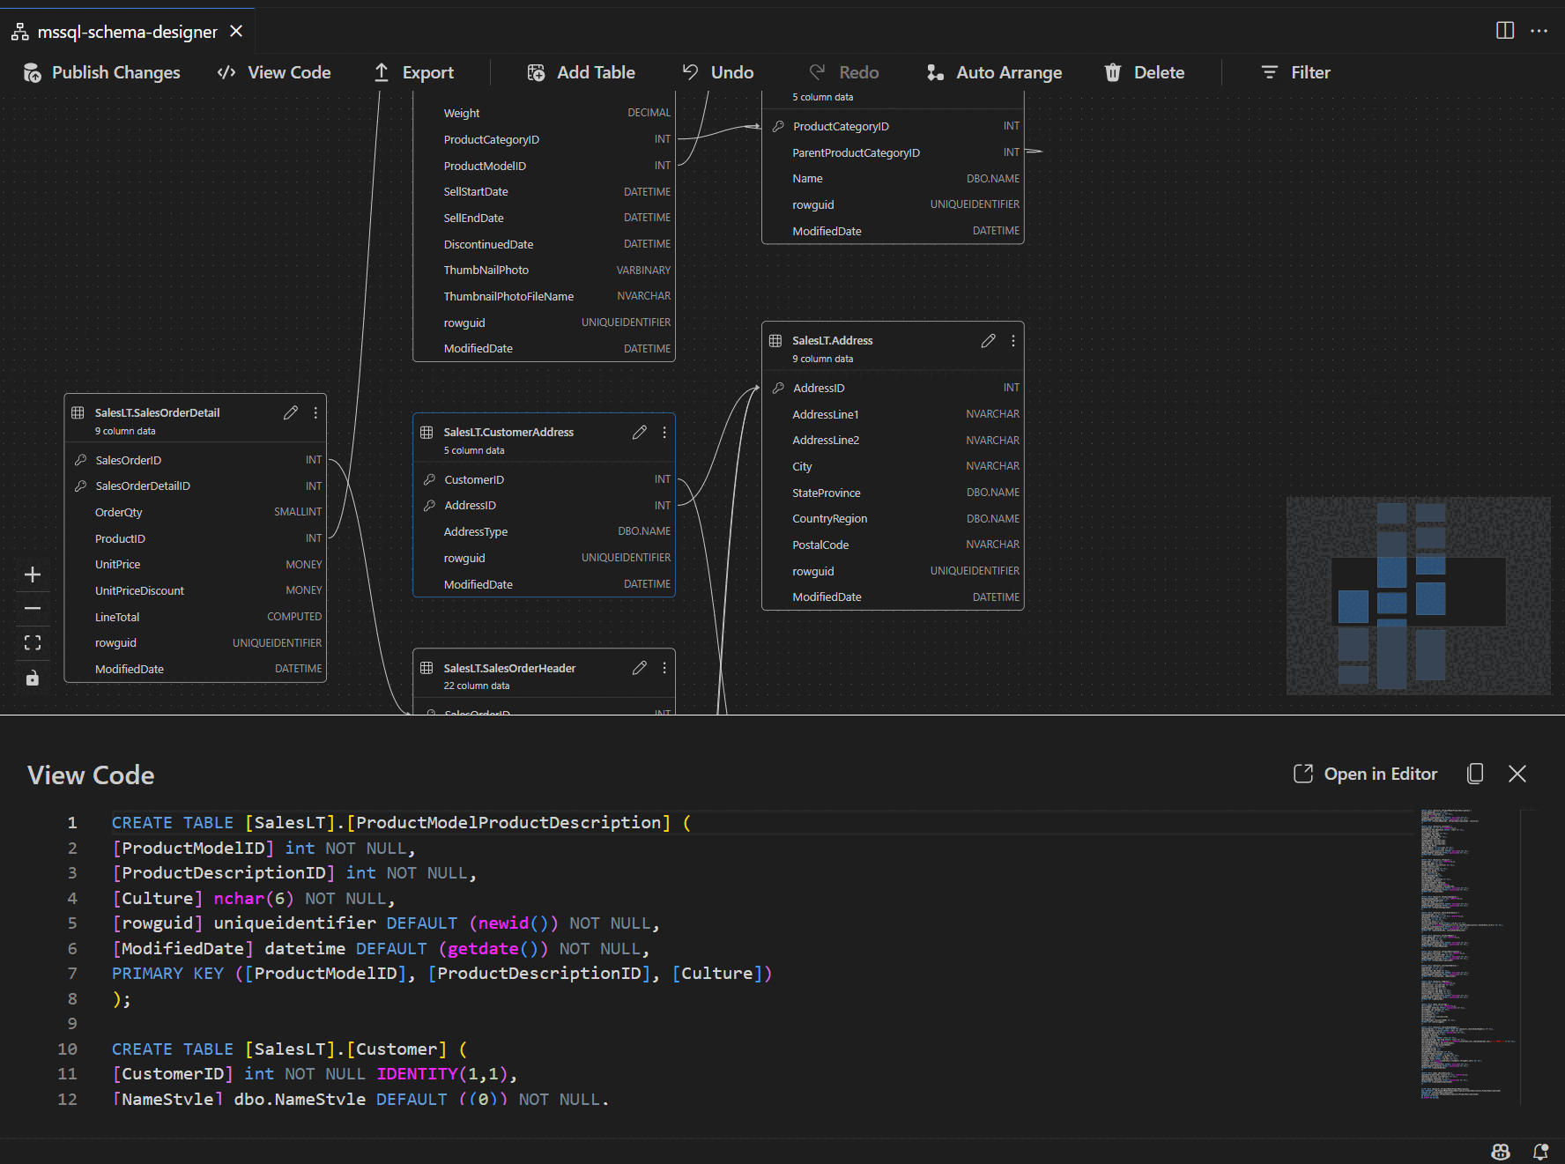
Task: Edit the SalesLT.SalesOrderHeader table
Action: click(x=639, y=668)
